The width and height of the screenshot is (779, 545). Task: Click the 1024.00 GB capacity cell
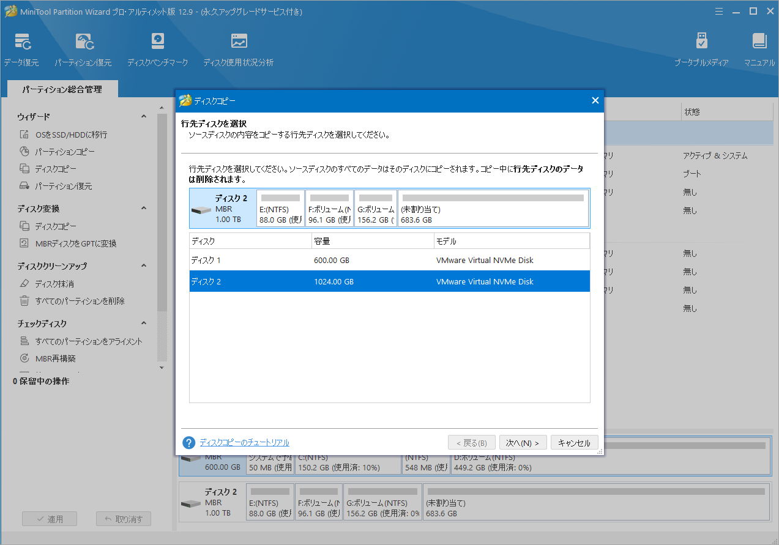click(x=334, y=281)
